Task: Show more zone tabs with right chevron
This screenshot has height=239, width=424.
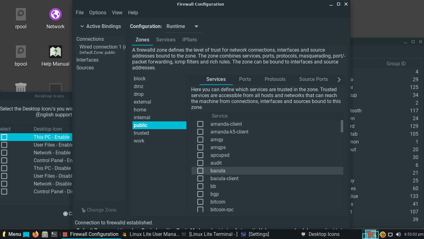Action: [339, 79]
